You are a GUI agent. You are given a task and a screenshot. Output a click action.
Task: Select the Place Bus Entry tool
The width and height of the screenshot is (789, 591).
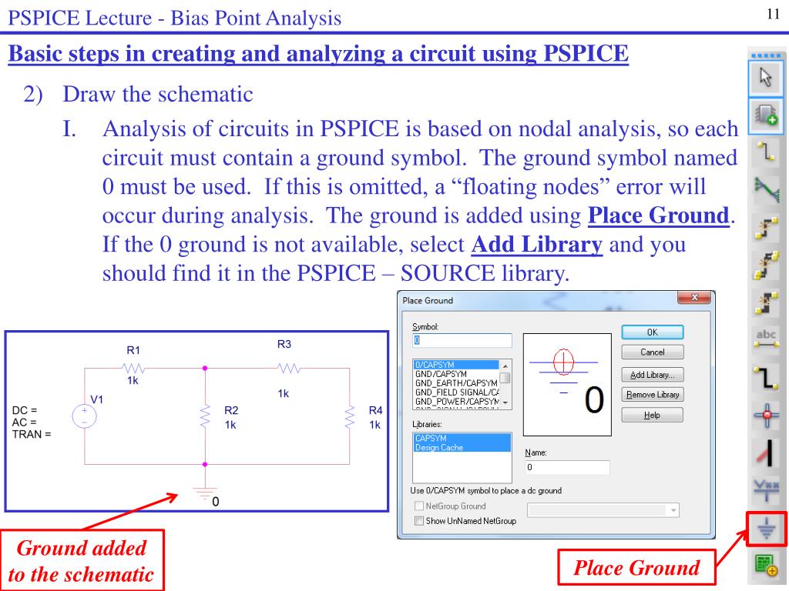[x=766, y=452]
